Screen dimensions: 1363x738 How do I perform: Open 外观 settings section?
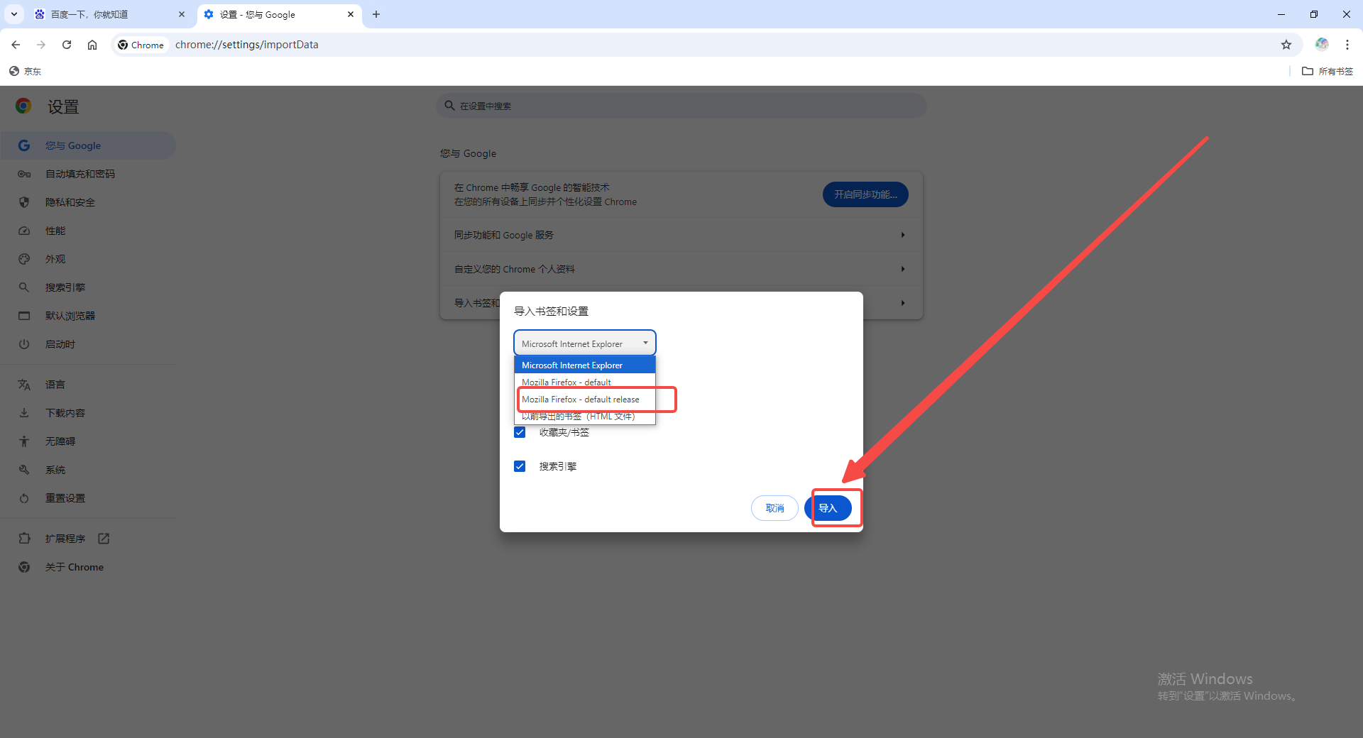(88, 259)
